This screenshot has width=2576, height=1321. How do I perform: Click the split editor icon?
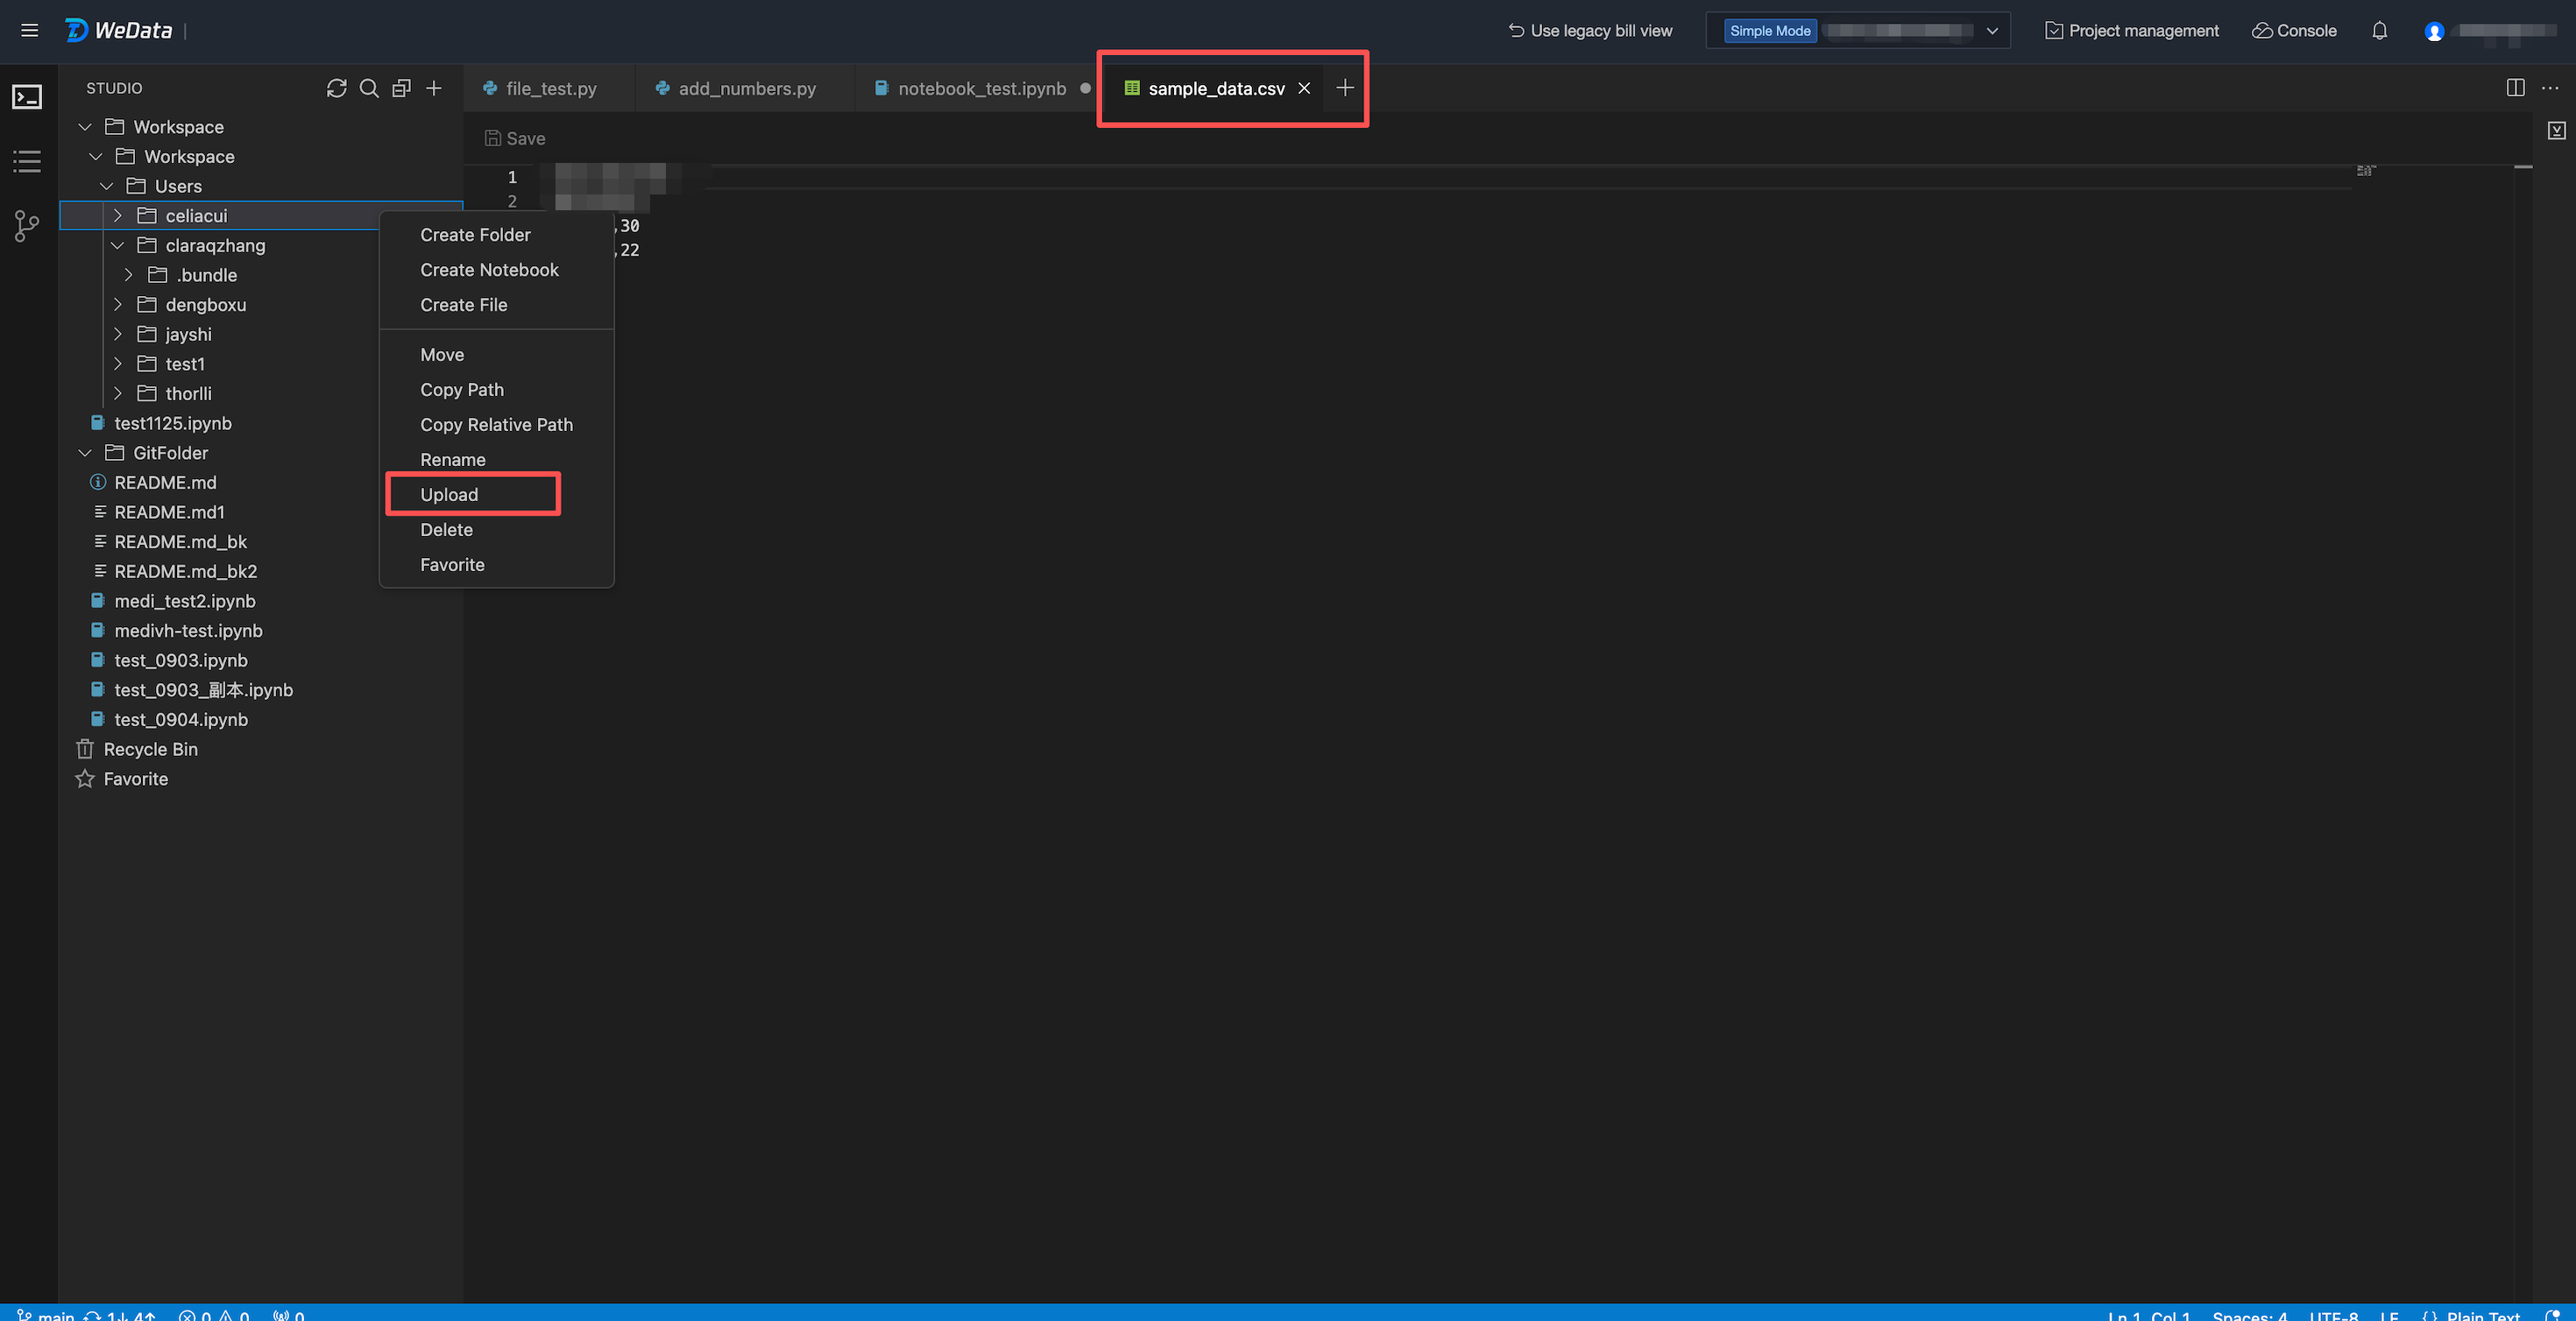tap(2515, 88)
